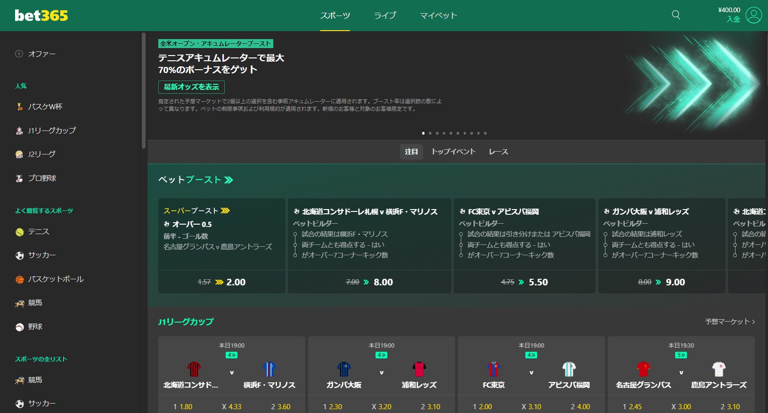Select the 注目 tab
The width and height of the screenshot is (768, 413).
coord(411,152)
